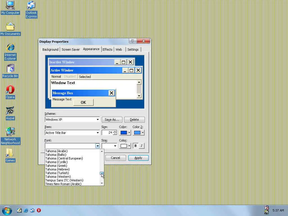Screen dimensions: 288x216
Task: Select Tempus Sans ITC (Western) font
Action: pyautogui.click(x=73, y=180)
